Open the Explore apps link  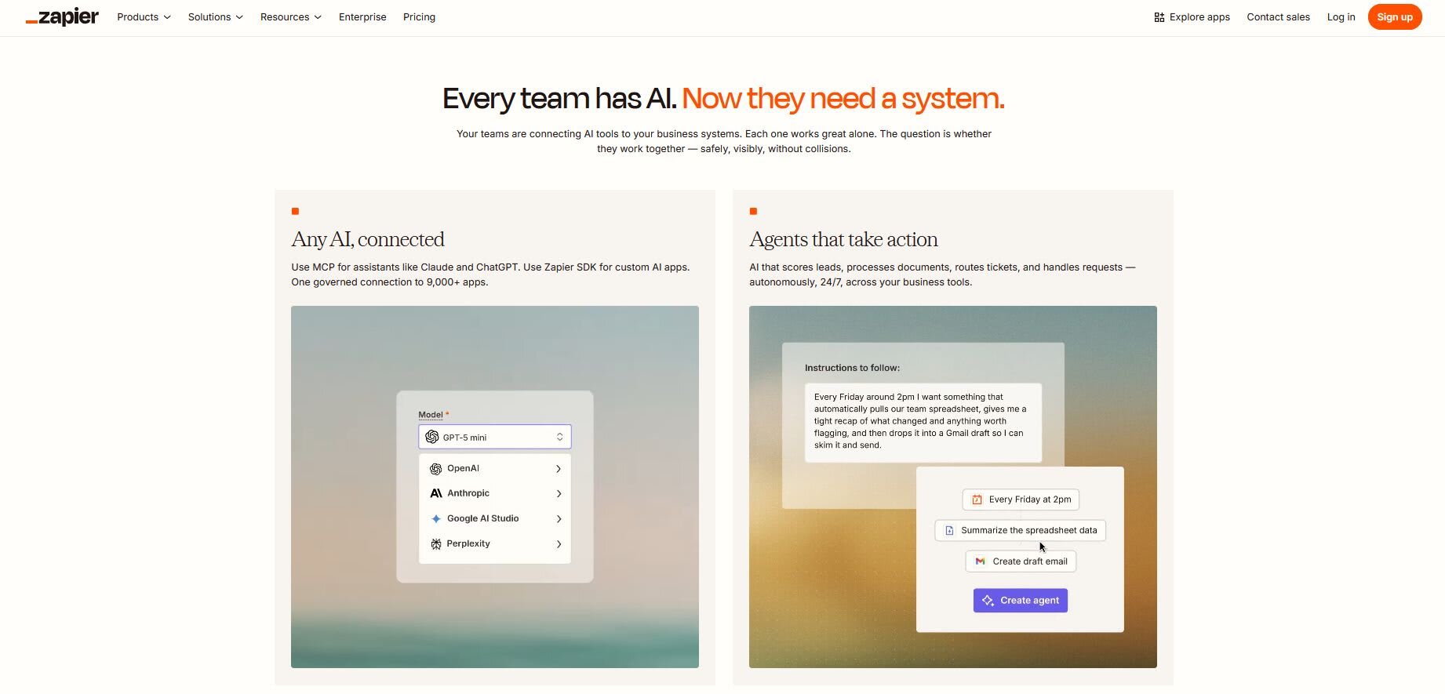[x=1192, y=17]
